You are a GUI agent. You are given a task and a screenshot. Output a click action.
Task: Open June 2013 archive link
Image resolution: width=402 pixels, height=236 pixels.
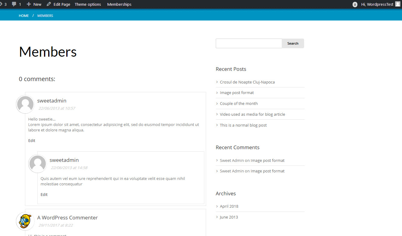pos(229,217)
